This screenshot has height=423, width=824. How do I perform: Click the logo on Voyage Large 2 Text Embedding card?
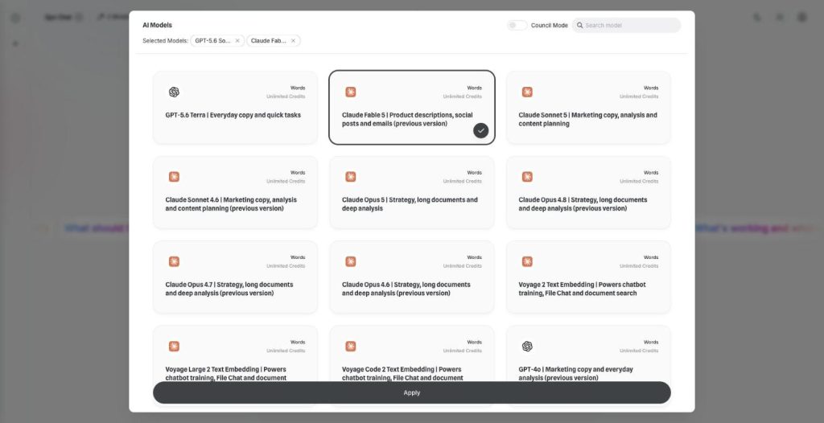coord(174,347)
